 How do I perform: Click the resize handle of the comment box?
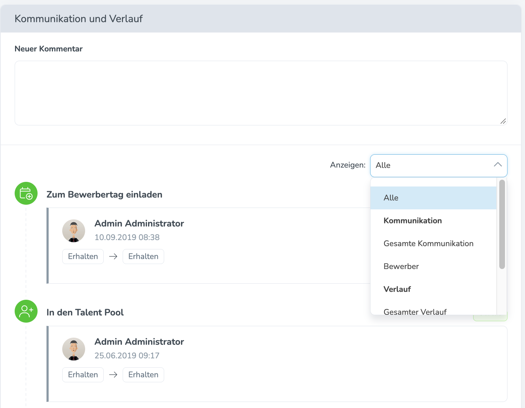point(503,121)
